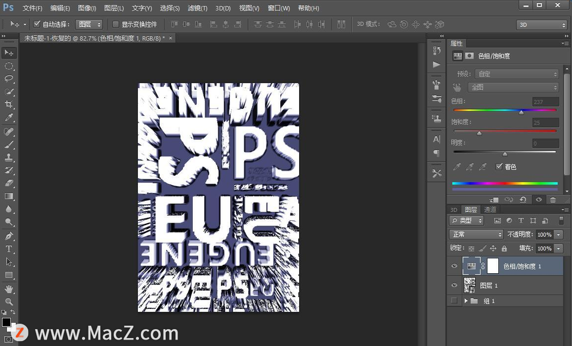
Task: Select the Quick Selection tool
Action: coord(9,92)
